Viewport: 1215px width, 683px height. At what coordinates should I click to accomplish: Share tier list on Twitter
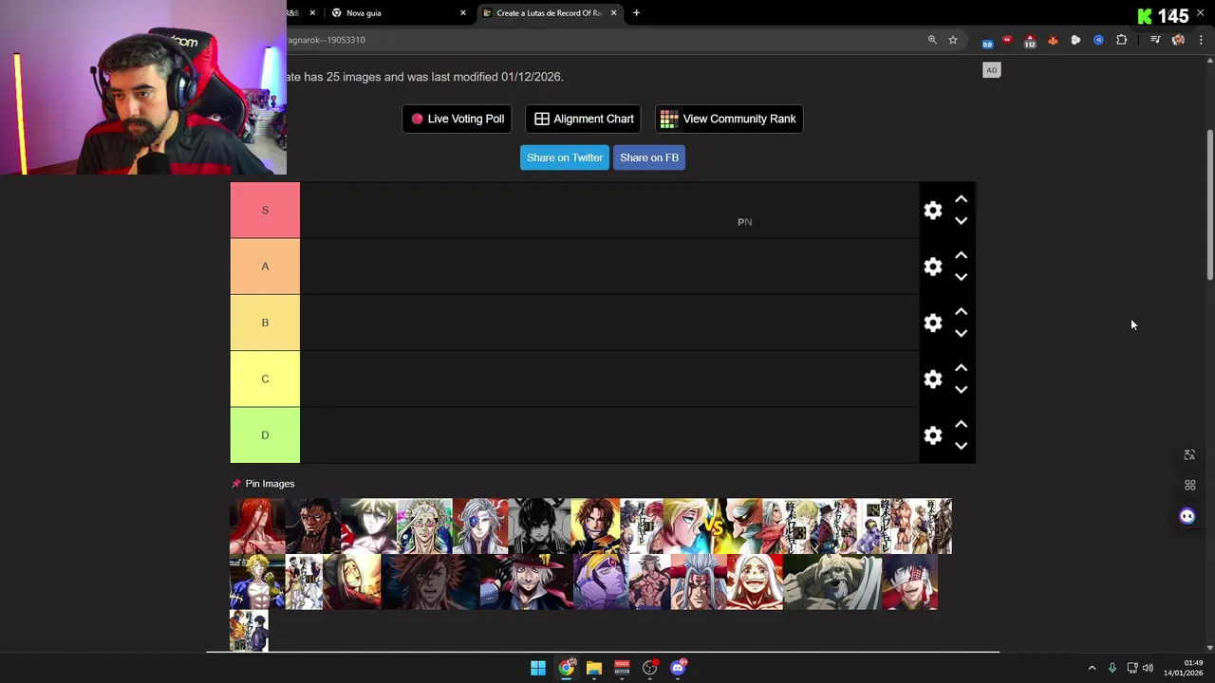565,157
